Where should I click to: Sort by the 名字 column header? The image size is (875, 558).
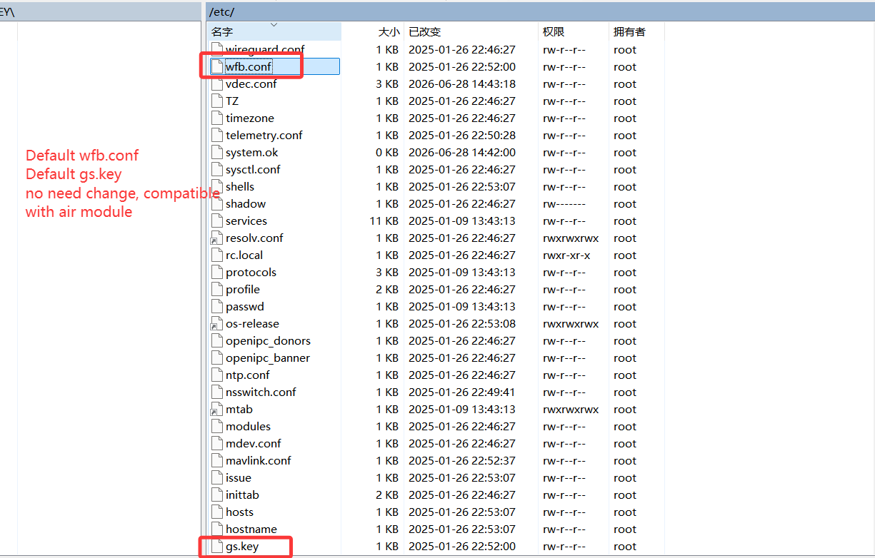coord(274,31)
